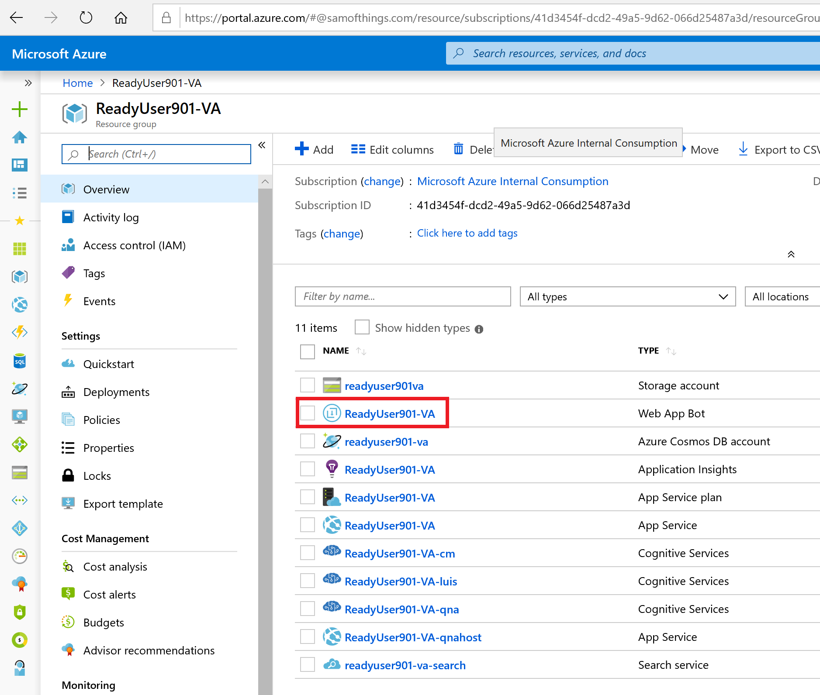Viewport: 820px width, 695px height.
Task: Click the Show hidden types info icon
Action: [x=479, y=329]
